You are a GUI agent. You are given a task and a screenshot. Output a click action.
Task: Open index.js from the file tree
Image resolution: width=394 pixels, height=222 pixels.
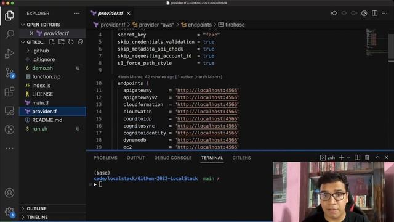point(41,85)
